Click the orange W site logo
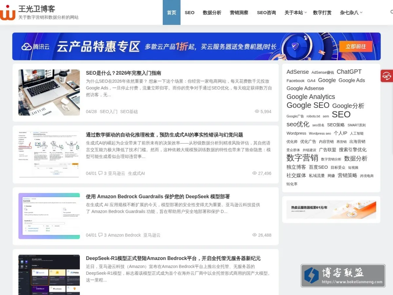The image size is (393, 295). click(x=8, y=12)
